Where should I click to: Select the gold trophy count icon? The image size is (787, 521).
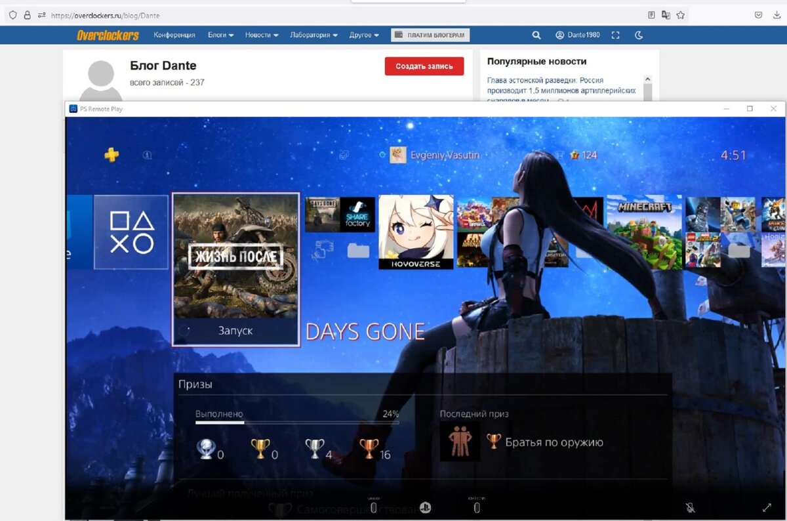(260, 449)
